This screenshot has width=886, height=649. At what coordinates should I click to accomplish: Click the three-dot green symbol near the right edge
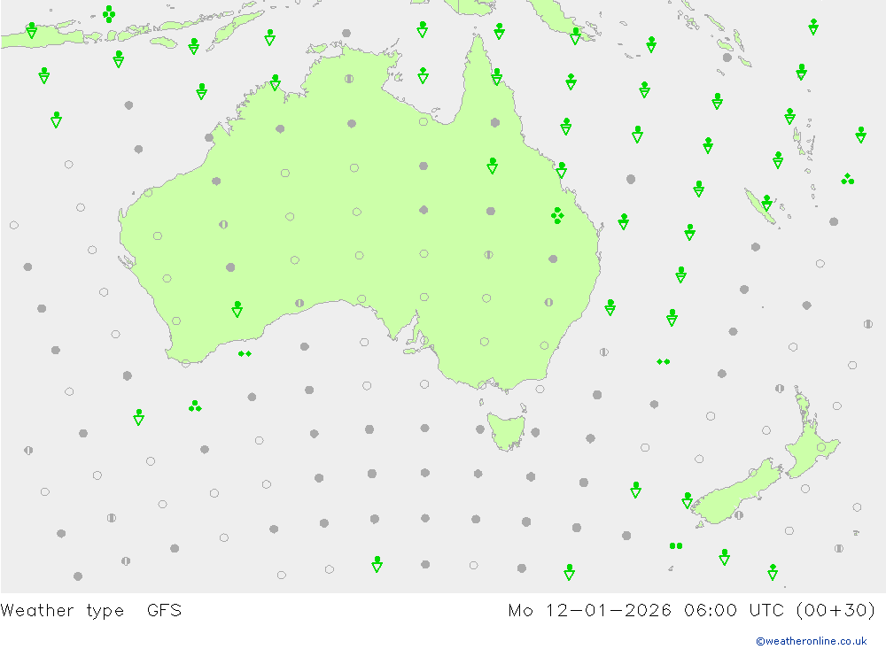pos(848,179)
